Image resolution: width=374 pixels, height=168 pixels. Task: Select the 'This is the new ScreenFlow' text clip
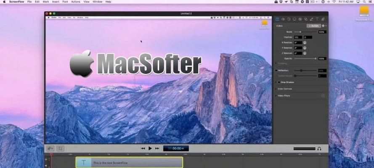[129, 163]
